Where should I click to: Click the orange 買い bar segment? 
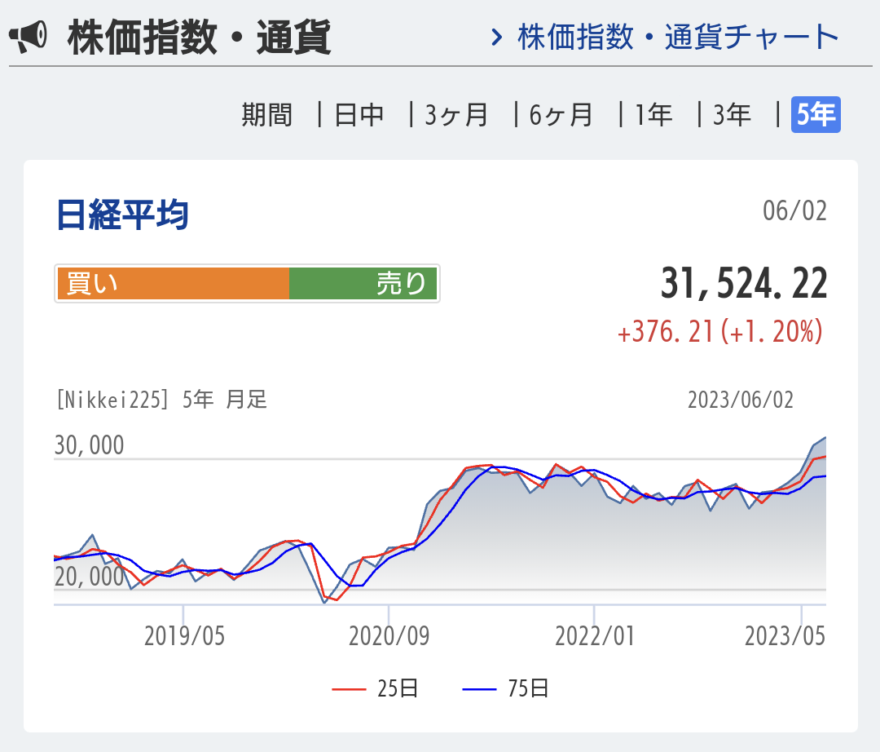click(173, 284)
